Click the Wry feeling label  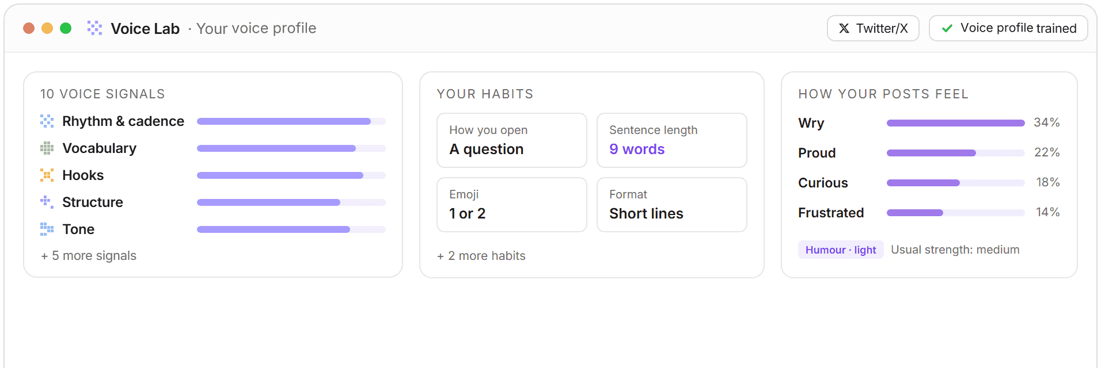tap(811, 123)
